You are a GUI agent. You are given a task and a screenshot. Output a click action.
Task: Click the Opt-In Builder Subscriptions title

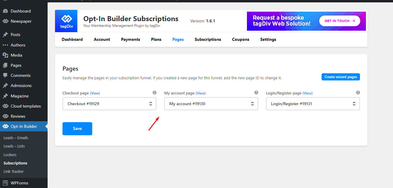click(x=131, y=19)
